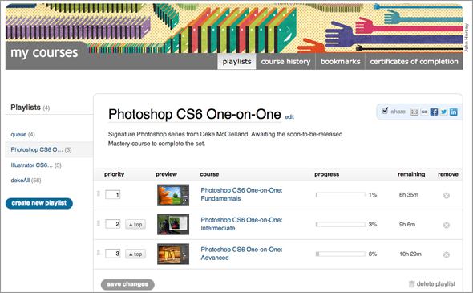The height and width of the screenshot is (293, 473).
Task: Click Intermediate progress bar at 3%
Action: pos(341,225)
